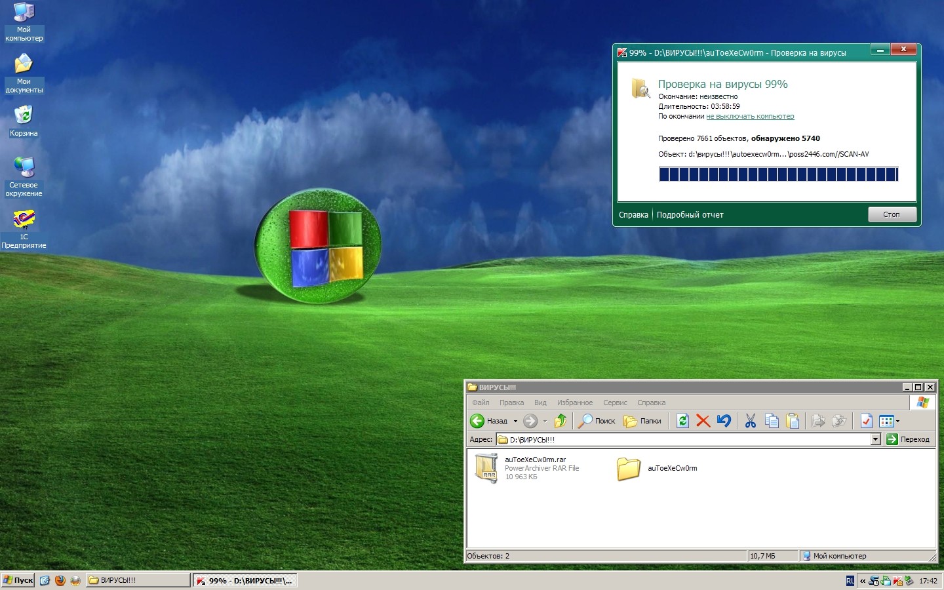Click the Пуск start button

18,580
